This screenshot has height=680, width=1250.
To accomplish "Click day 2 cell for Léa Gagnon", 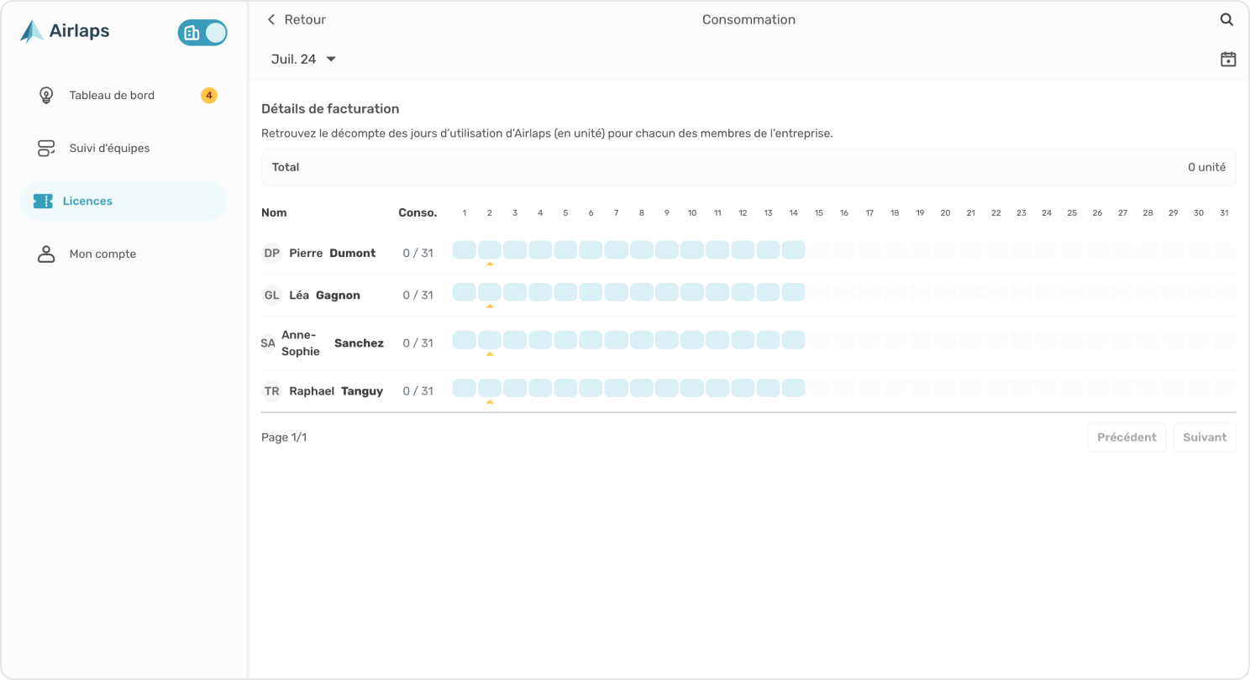I will pyautogui.click(x=490, y=292).
